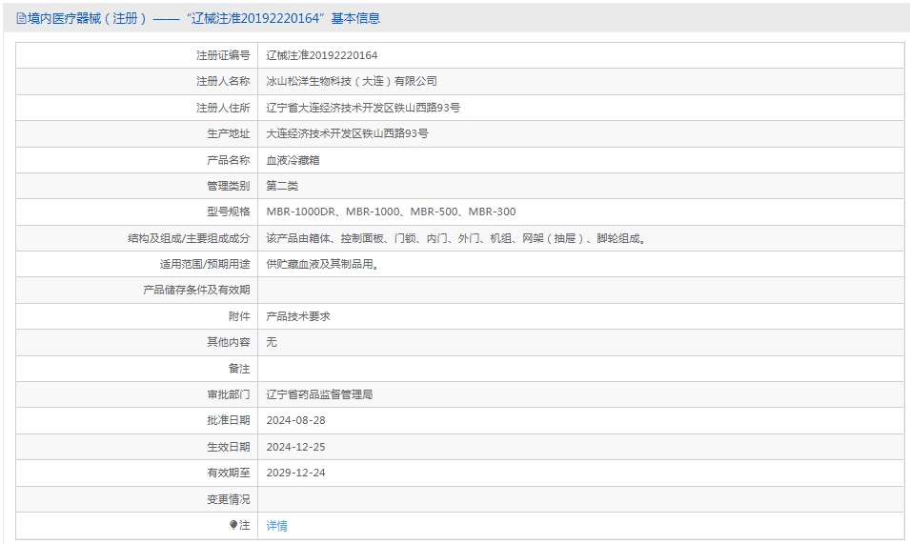This screenshot has width=910, height=544.
Task: Click the 注册人住所 label
Action: 223,108
